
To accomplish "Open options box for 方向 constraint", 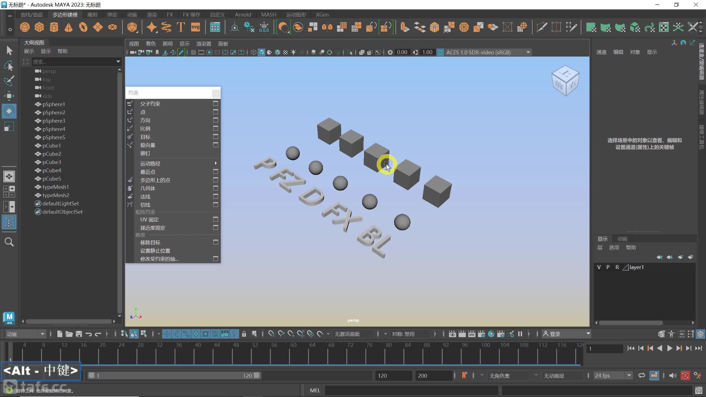I will tap(216, 120).
